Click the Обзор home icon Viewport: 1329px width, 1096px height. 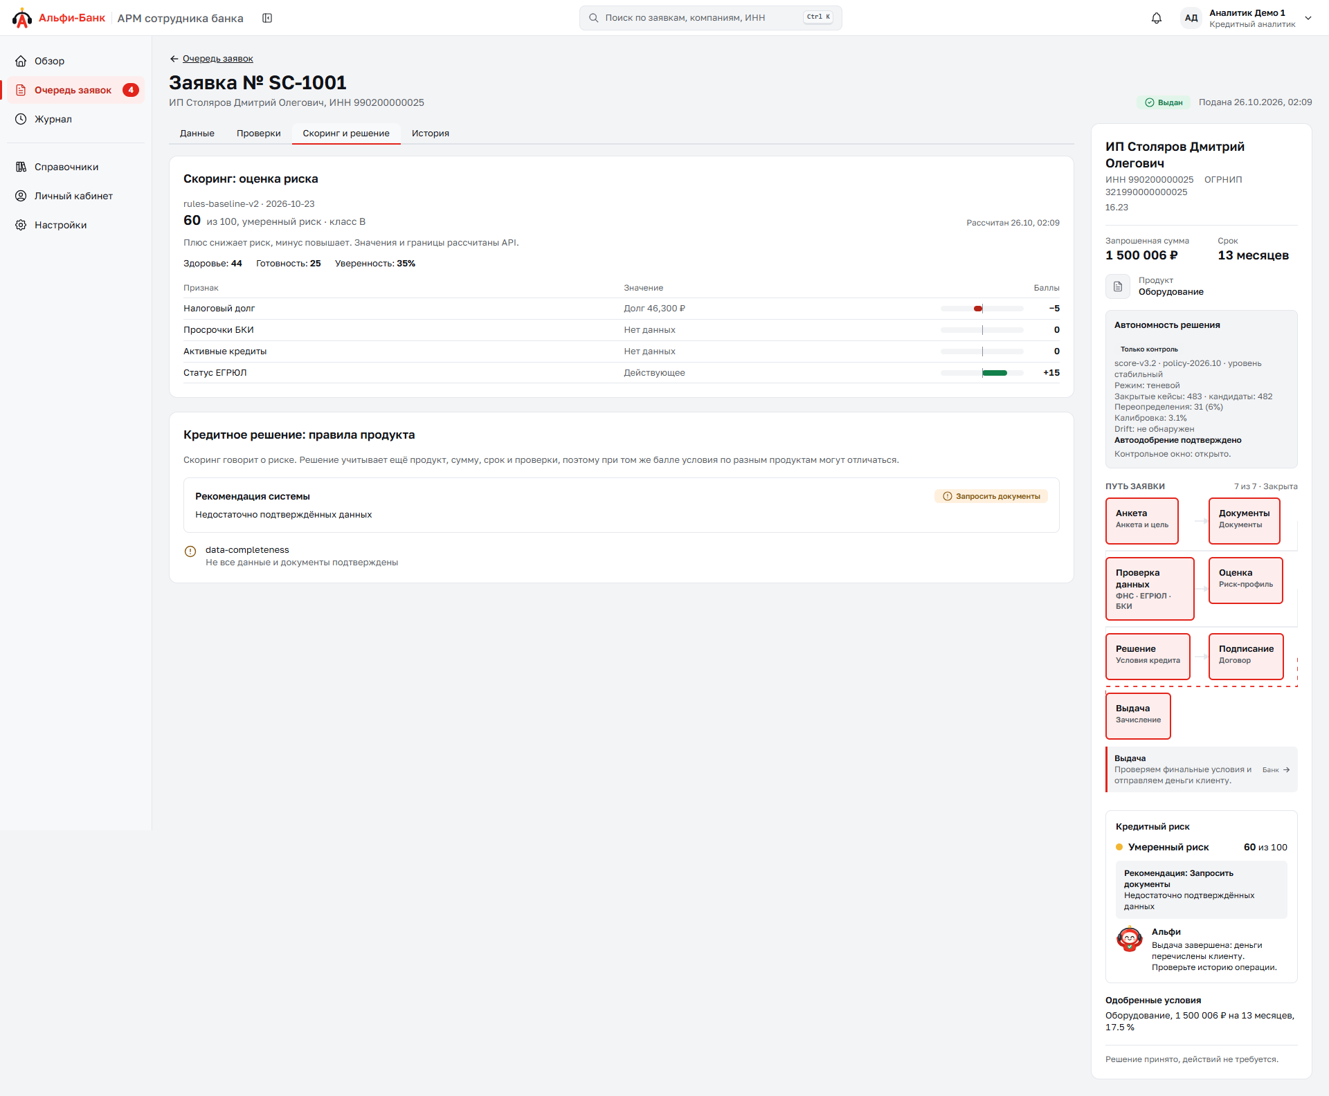coord(21,61)
